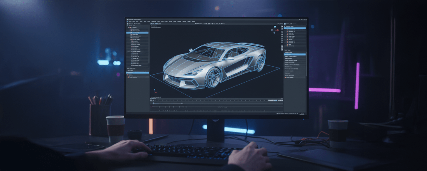
Task: Click the right properties panel's vertical scrollbar
Action: pyautogui.click(x=306, y=64)
